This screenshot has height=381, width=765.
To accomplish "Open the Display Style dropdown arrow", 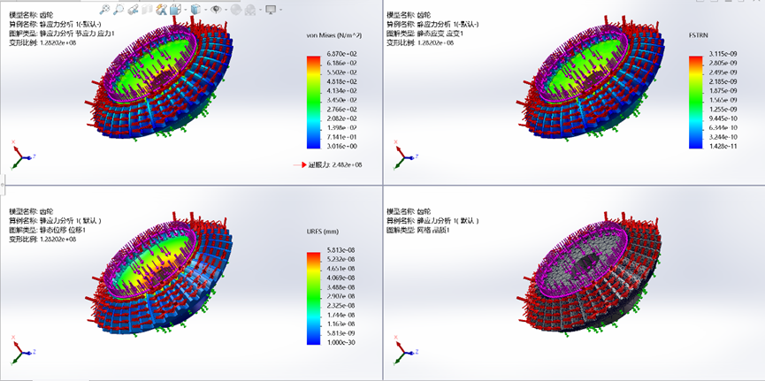I will point(204,11).
